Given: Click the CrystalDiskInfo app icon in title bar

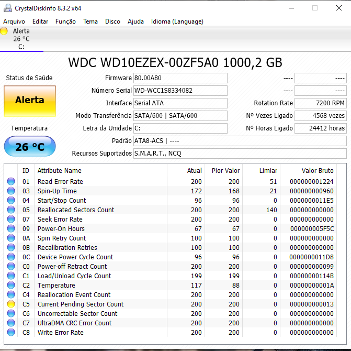Looking at the screenshot, I should click(x=8, y=8).
